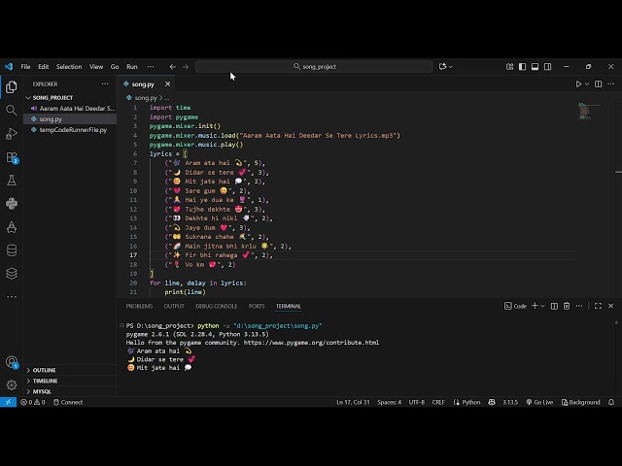Open run options dropdown beside play button
Viewport: 622px width, 466px height.
[x=587, y=84]
